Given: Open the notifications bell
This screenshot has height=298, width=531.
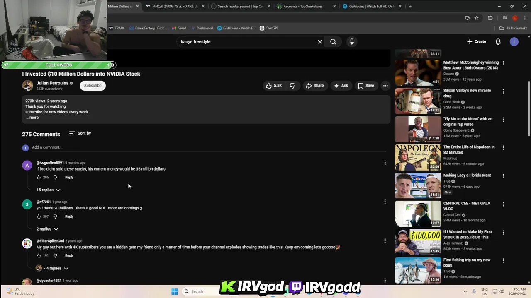Looking at the screenshot, I should click(498, 41).
